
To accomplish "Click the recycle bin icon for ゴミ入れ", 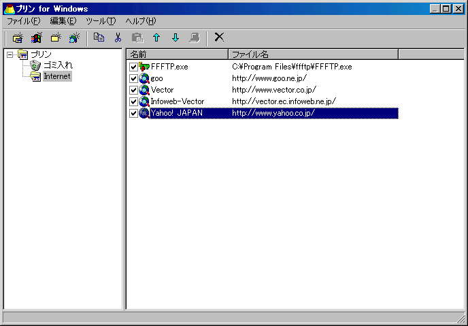I will click(x=35, y=65).
